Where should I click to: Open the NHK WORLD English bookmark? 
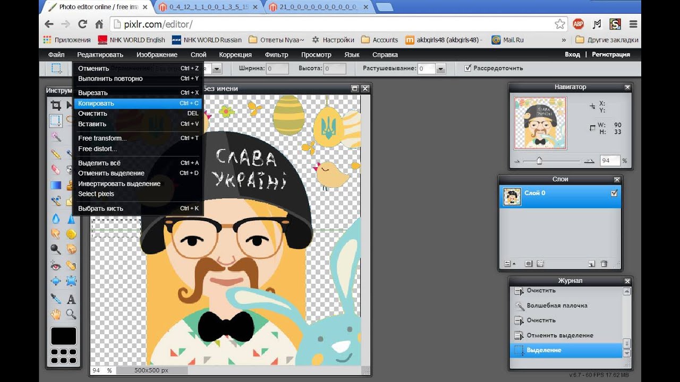click(132, 40)
